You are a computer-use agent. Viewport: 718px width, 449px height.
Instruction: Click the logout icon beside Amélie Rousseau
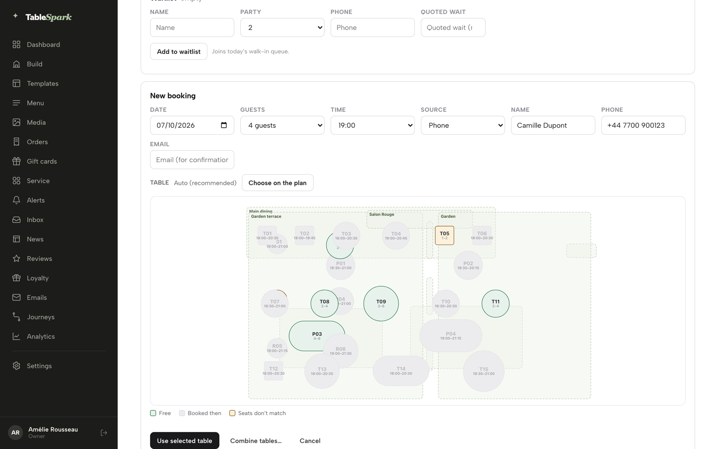(x=104, y=433)
